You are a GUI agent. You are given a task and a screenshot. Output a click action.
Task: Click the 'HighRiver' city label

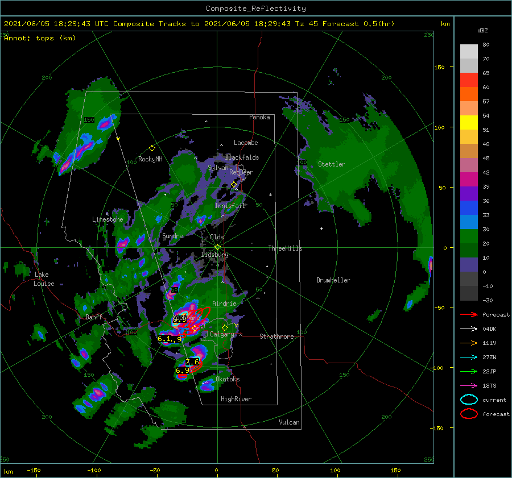(236, 399)
